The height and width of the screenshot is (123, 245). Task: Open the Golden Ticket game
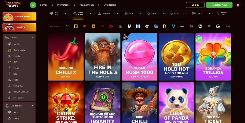point(213,103)
